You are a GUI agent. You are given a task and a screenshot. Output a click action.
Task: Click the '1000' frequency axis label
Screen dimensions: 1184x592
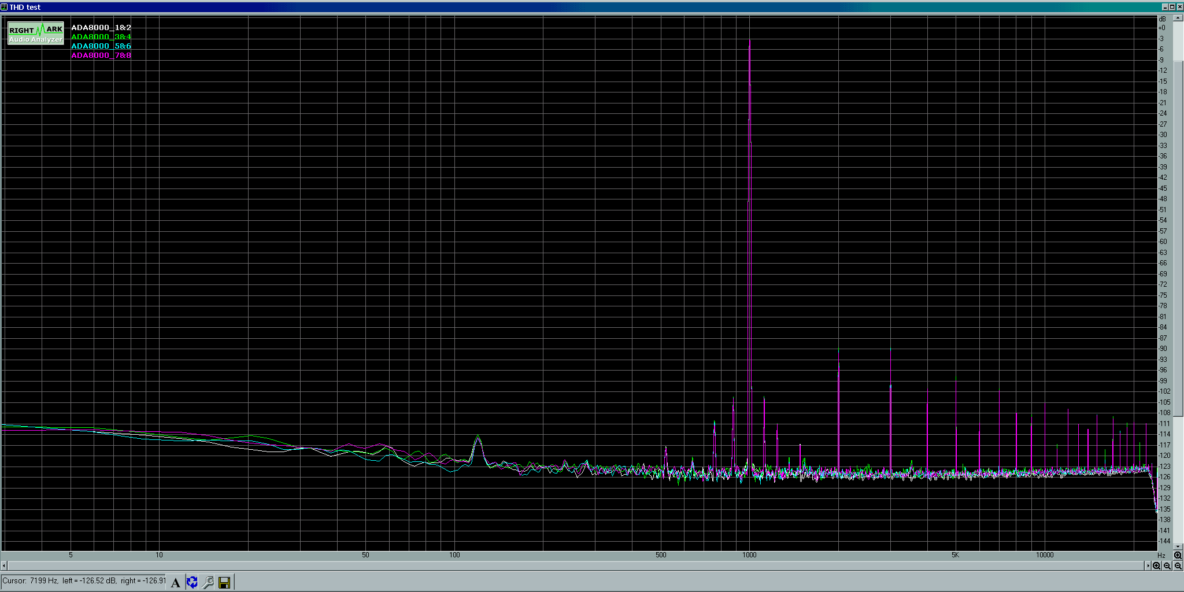click(749, 555)
